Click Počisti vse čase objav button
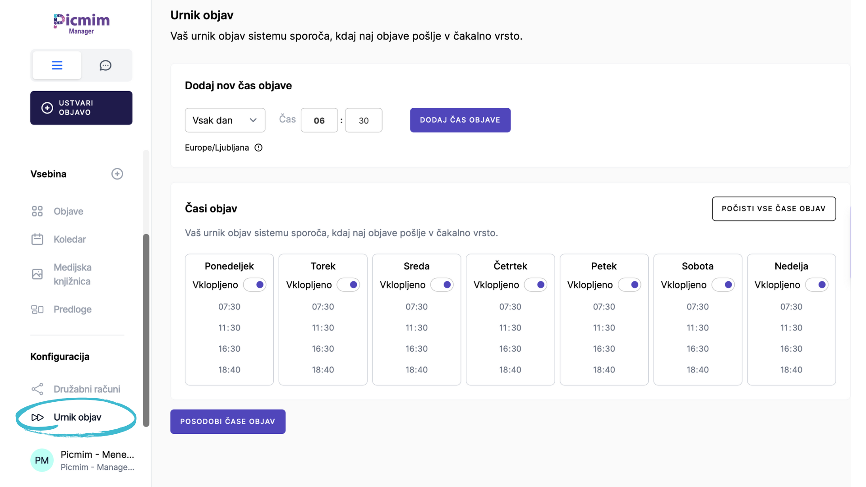Viewport: 866px width, 487px height. 774,209
